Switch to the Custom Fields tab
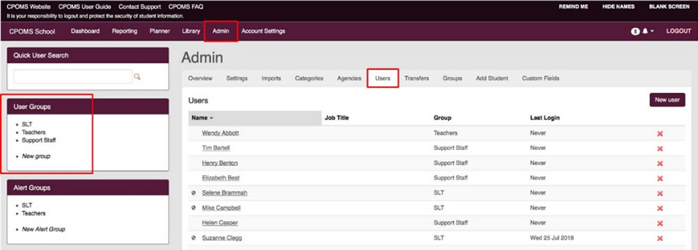This screenshot has width=698, height=250. pyautogui.click(x=541, y=78)
